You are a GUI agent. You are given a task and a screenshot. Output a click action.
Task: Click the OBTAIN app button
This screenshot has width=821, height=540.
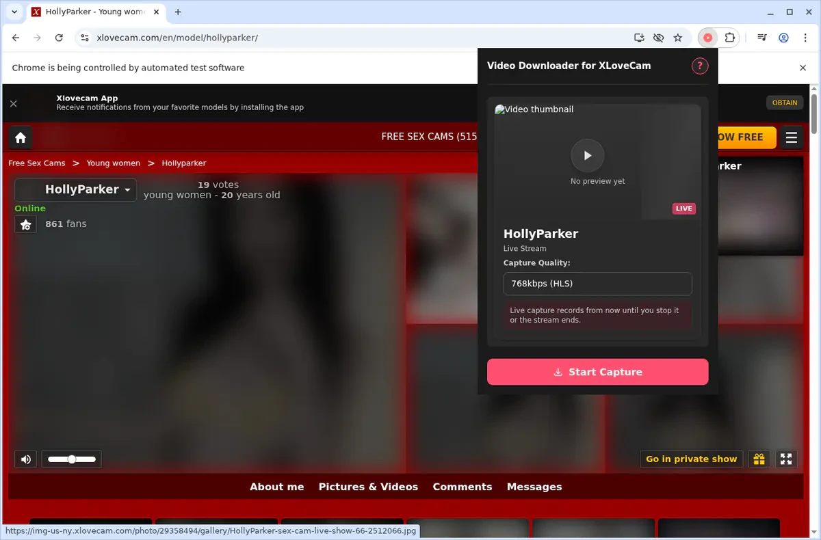coord(785,103)
